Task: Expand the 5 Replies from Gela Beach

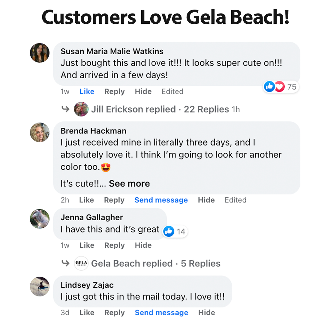Action: click(x=200, y=263)
